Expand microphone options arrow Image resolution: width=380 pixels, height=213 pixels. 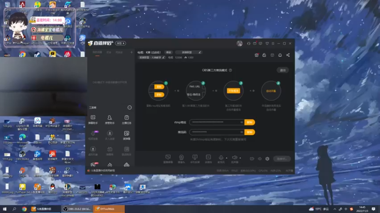227,158
